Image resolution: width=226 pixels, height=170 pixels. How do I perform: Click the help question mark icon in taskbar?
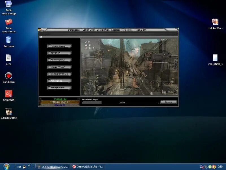[24, 167]
